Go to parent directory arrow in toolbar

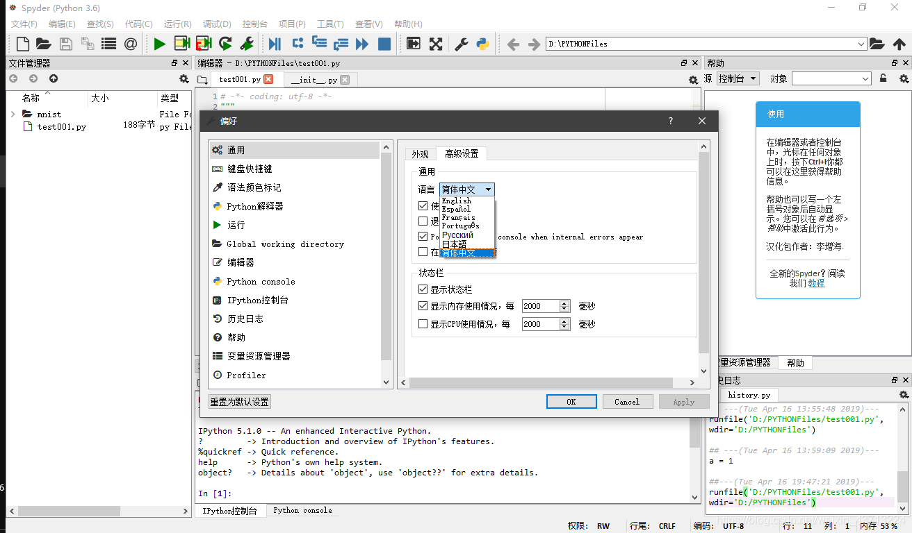[899, 44]
